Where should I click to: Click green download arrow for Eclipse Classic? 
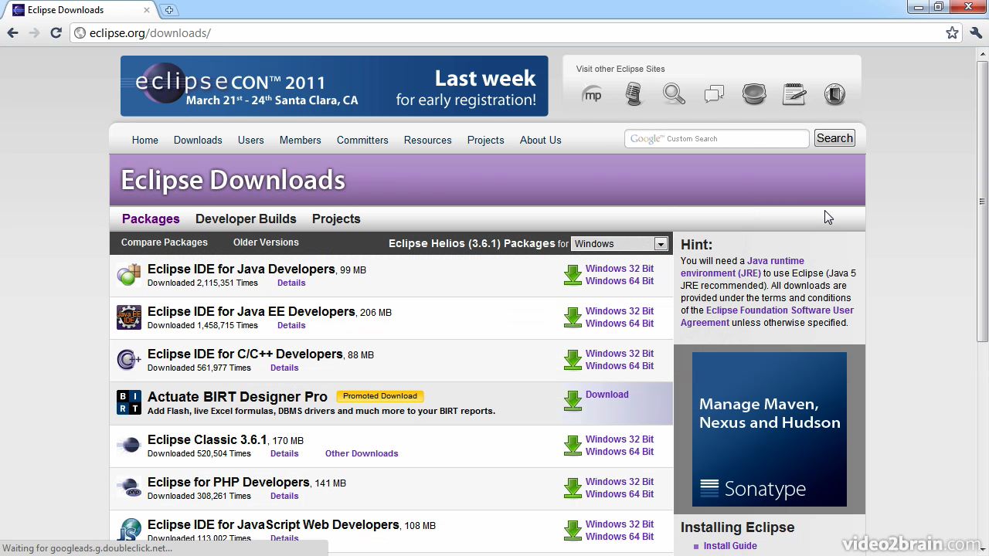(x=573, y=446)
